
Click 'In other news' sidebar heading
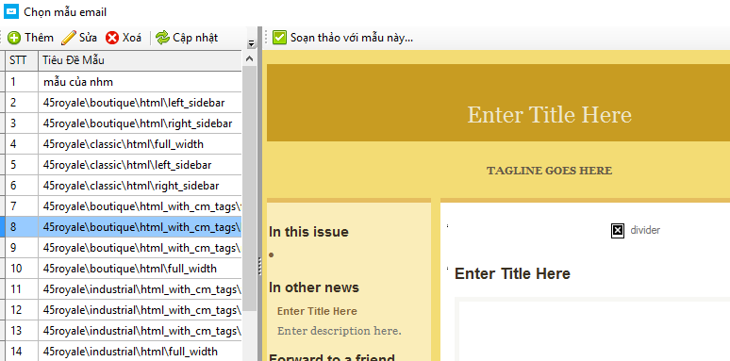coord(314,287)
